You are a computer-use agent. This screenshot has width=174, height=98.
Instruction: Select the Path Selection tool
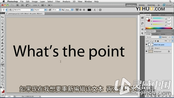tap(2, 68)
